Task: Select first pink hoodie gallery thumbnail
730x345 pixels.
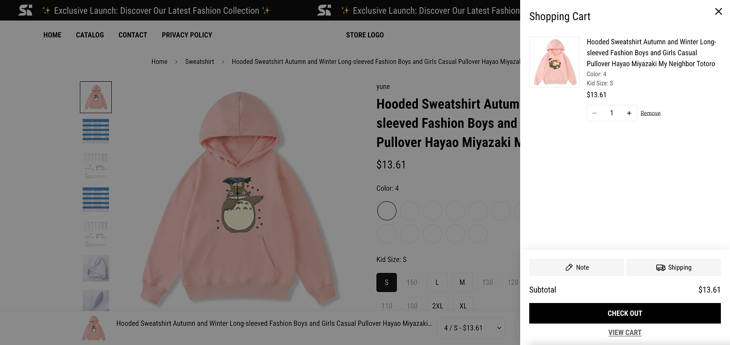Action: click(96, 97)
